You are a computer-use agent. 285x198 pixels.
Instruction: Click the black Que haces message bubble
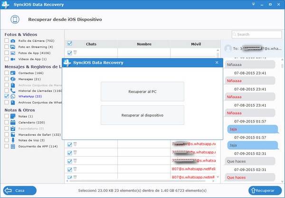coord(250,161)
